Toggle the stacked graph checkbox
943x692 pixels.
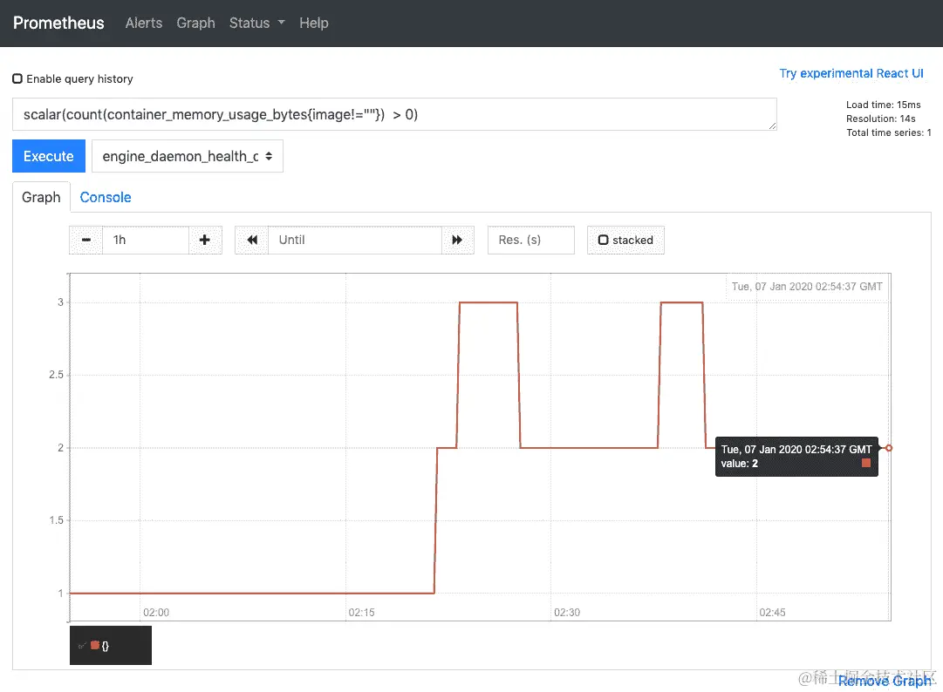click(x=603, y=241)
